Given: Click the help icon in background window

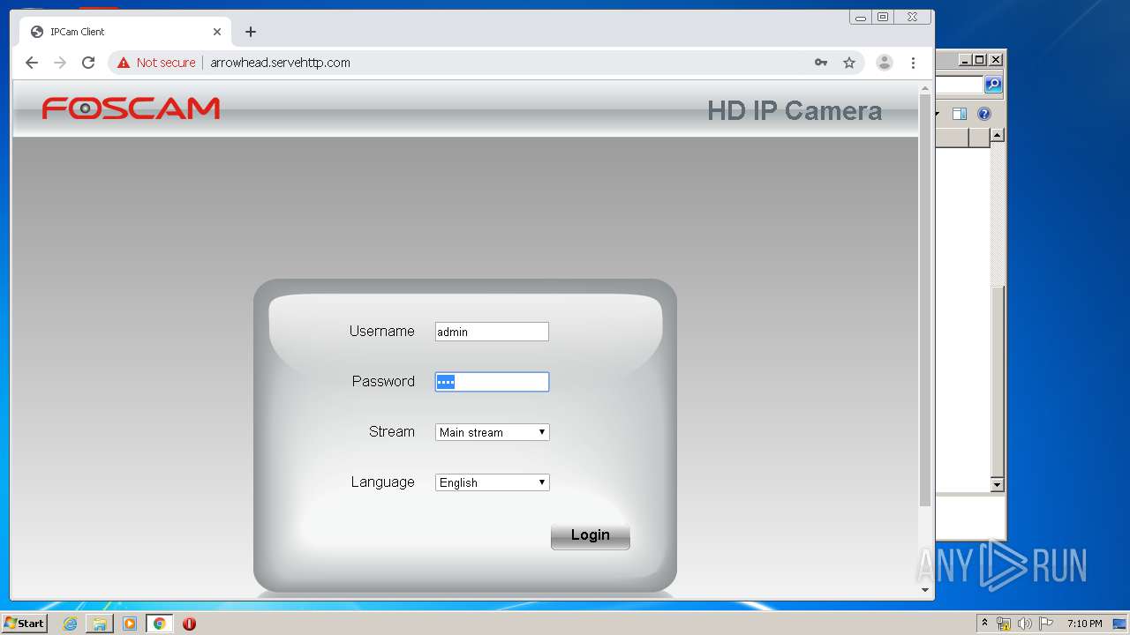Looking at the screenshot, I should [x=984, y=114].
